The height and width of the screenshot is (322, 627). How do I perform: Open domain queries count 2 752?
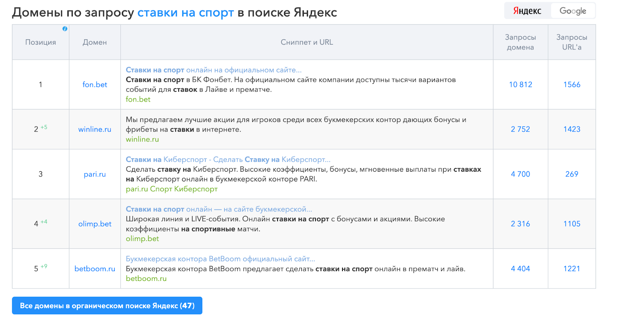520,129
